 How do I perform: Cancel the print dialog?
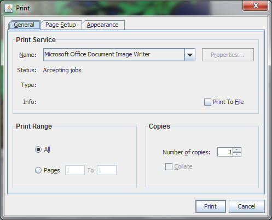click(246, 206)
